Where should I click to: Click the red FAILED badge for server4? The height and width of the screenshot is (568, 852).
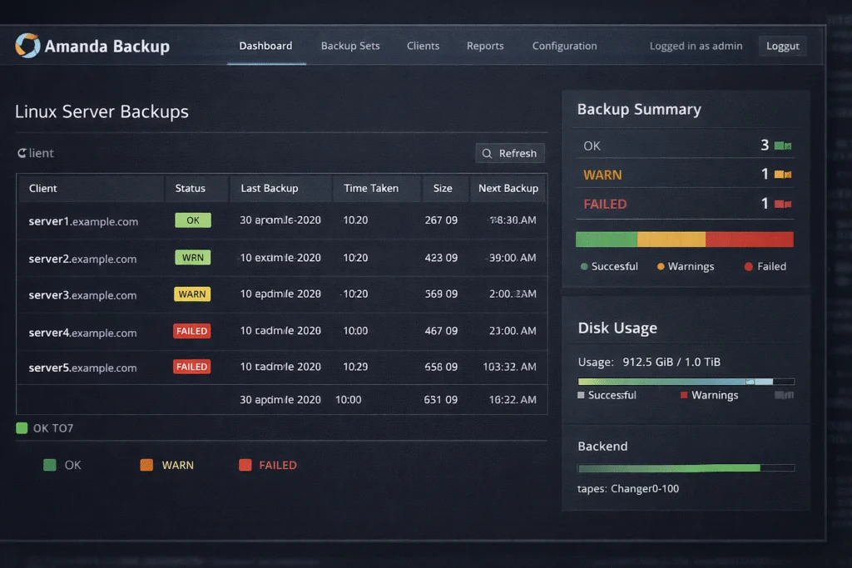click(192, 331)
